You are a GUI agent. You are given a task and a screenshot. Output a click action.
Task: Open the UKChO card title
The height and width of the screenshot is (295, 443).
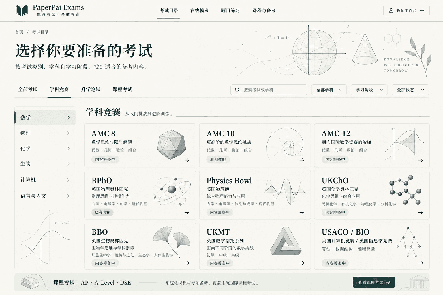pyautogui.click(x=335, y=181)
